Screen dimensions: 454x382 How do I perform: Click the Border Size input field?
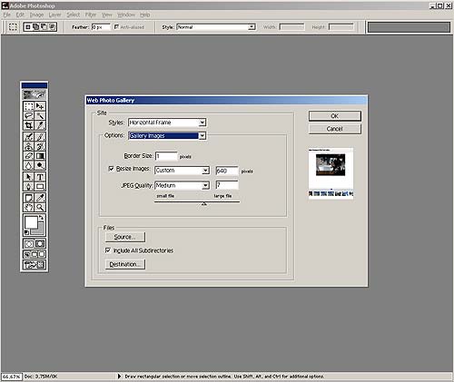pos(166,156)
